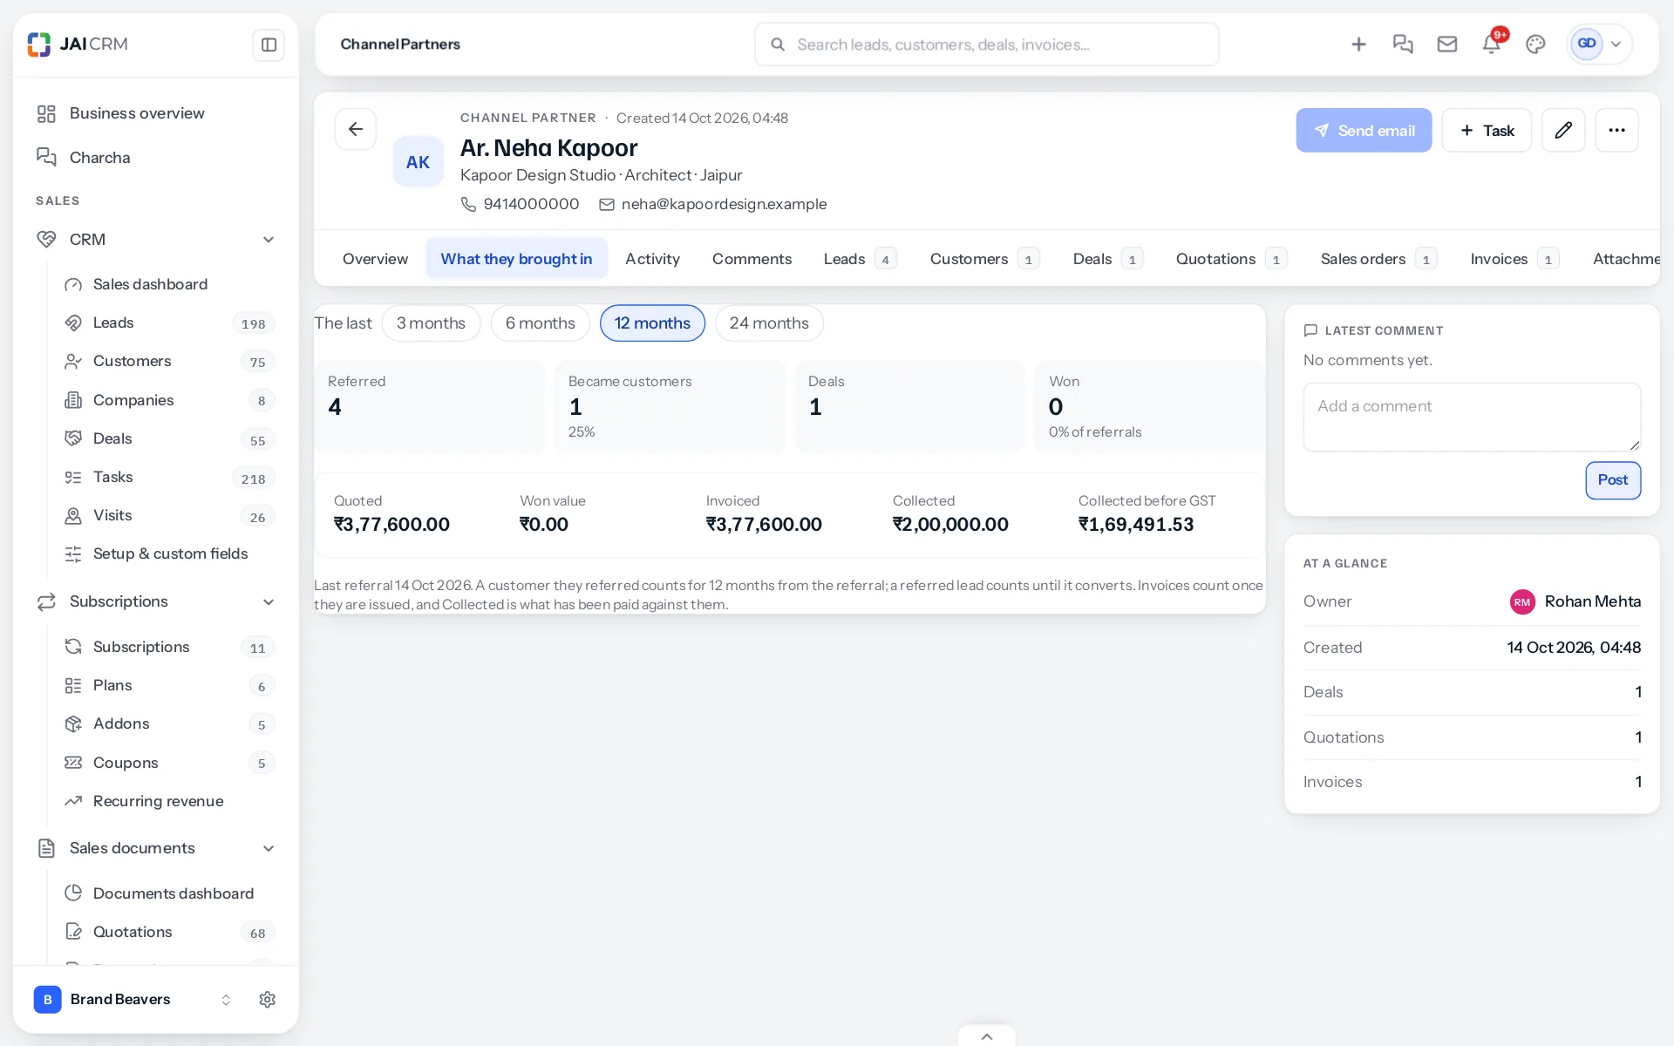1674x1046 pixels.
Task: Open workspace settings gear
Action: click(268, 1000)
